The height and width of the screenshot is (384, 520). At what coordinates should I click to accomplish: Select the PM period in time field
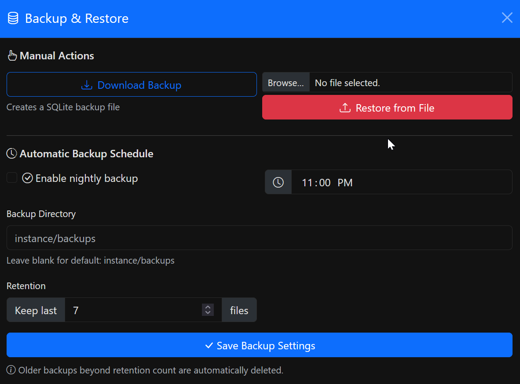point(345,183)
